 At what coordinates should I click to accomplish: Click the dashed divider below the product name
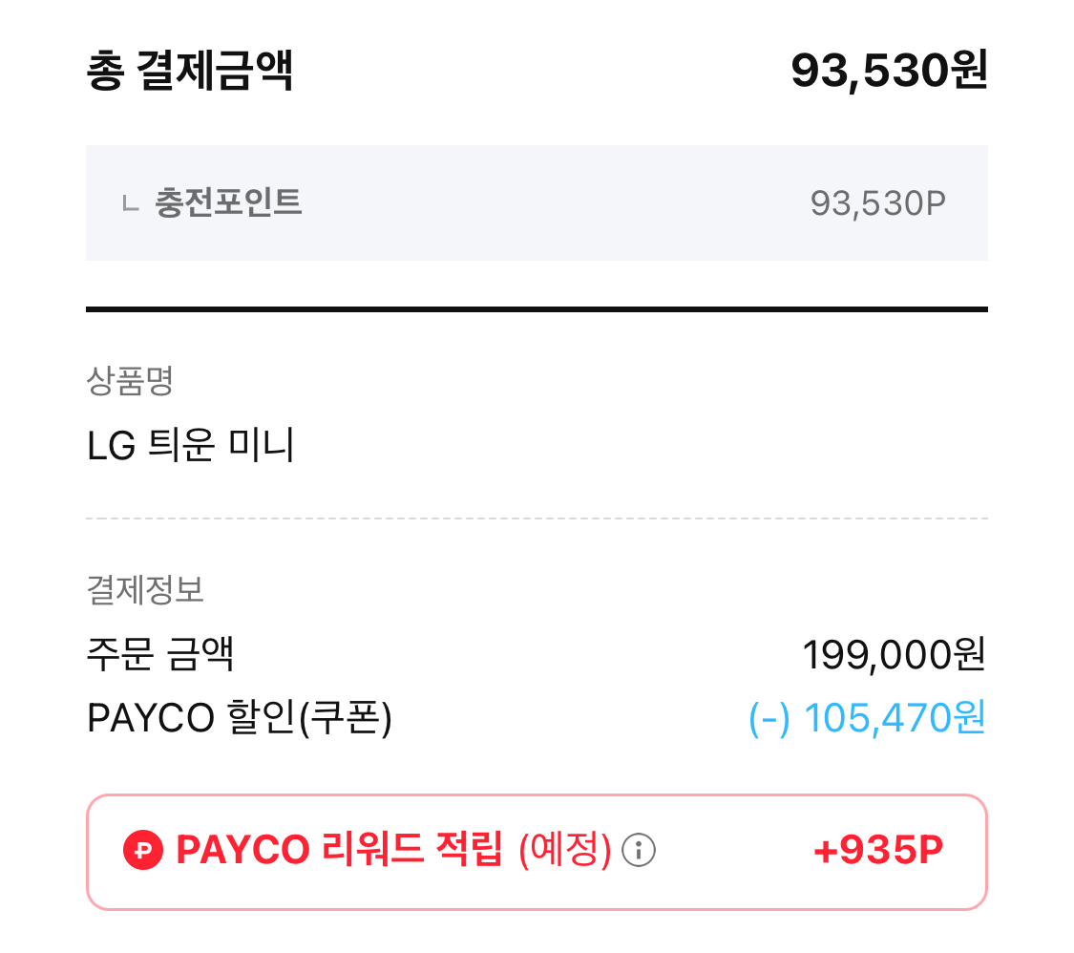[537, 519]
